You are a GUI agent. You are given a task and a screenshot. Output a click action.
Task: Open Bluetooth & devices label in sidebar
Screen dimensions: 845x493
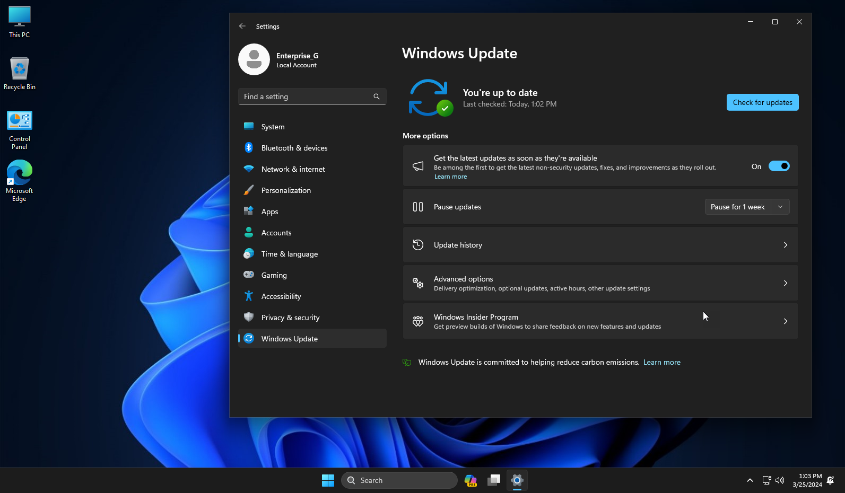click(294, 148)
